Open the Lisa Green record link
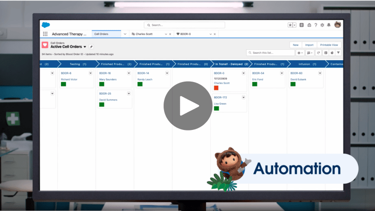Viewport: 375px width, 211px height. coord(219,104)
